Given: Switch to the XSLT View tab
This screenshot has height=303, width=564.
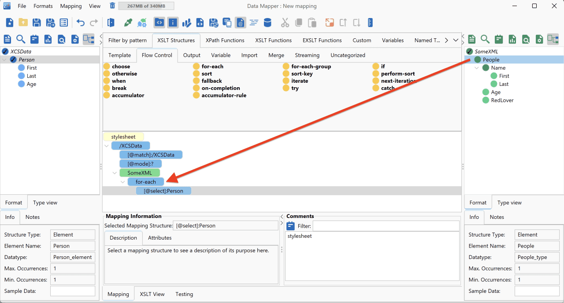Looking at the screenshot, I should point(152,294).
